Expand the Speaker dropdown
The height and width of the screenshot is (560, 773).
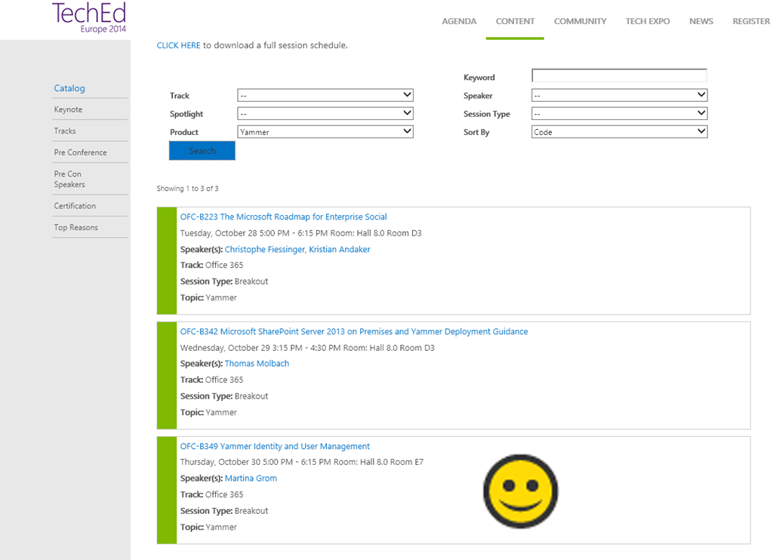[619, 95]
